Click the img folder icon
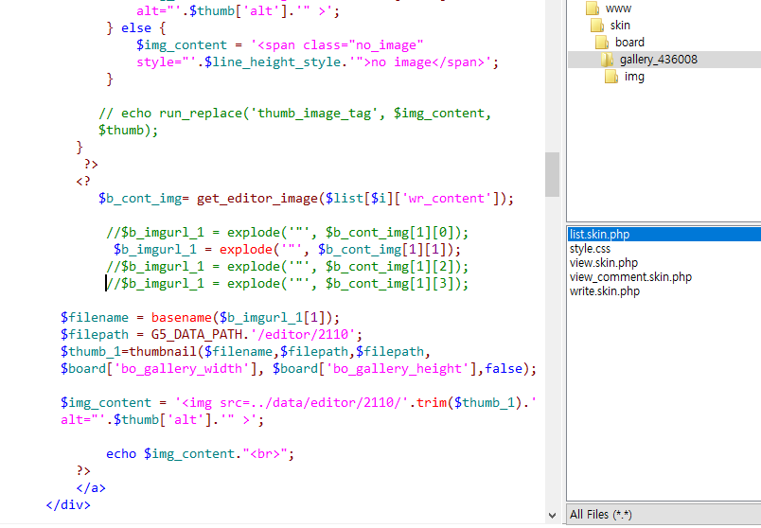Image resolution: width=761 pixels, height=528 pixels. click(x=611, y=77)
